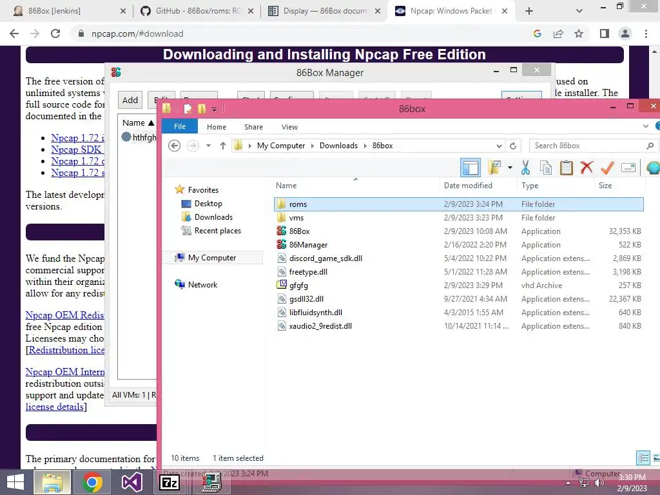Open Visual Studio from taskbar
The image size is (660, 495).
[x=131, y=482]
